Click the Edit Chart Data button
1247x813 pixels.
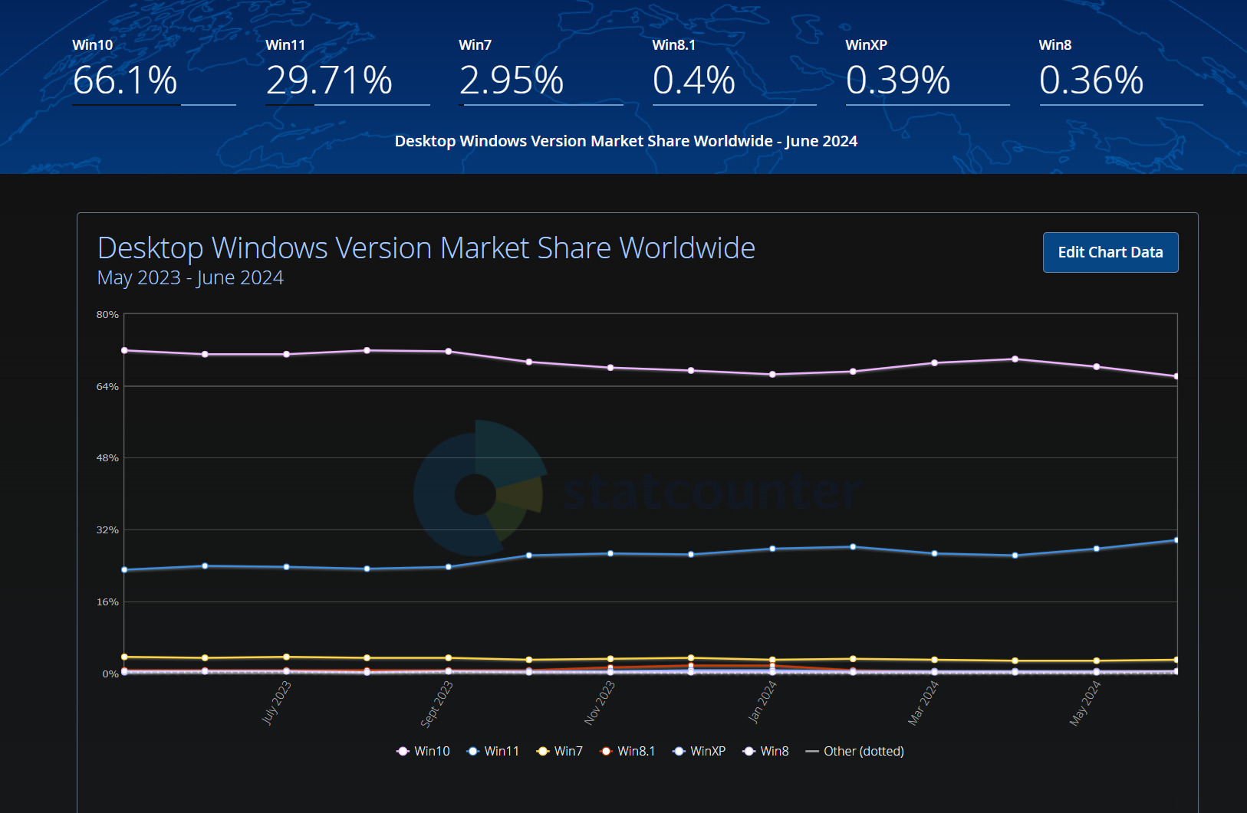point(1110,252)
